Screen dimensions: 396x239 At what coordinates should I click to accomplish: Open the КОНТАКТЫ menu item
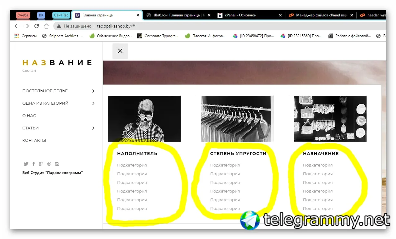click(x=34, y=141)
